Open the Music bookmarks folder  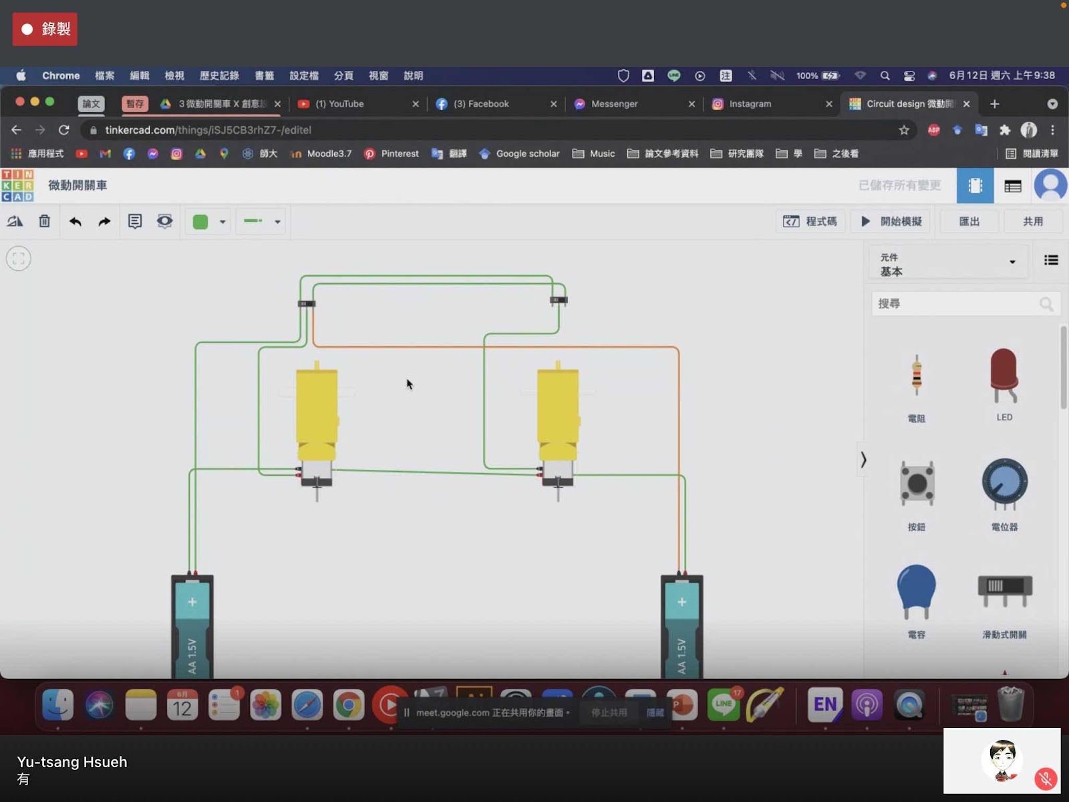[593, 154]
